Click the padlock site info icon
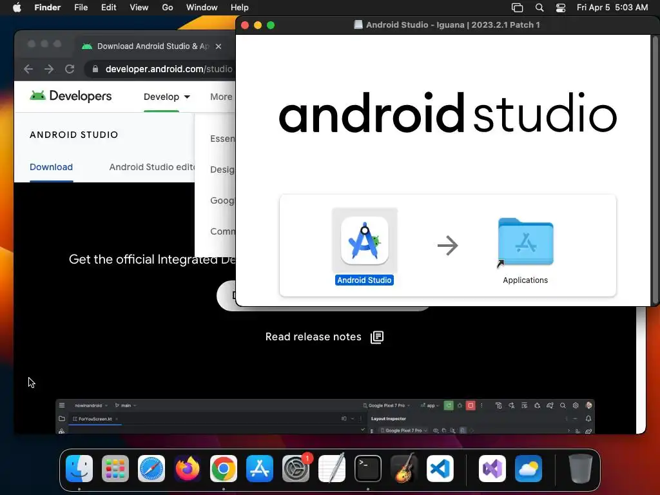Viewport: 660px width, 495px height. pyautogui.click(x=95, y=69)
